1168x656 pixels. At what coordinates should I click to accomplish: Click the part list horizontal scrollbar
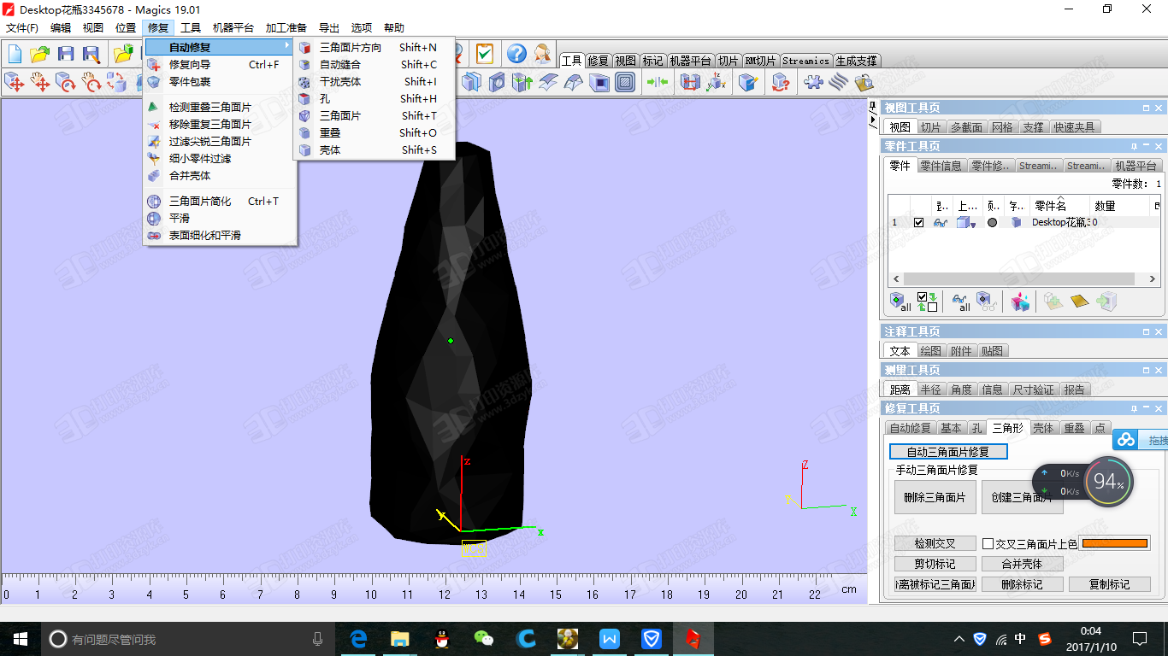1018,278
